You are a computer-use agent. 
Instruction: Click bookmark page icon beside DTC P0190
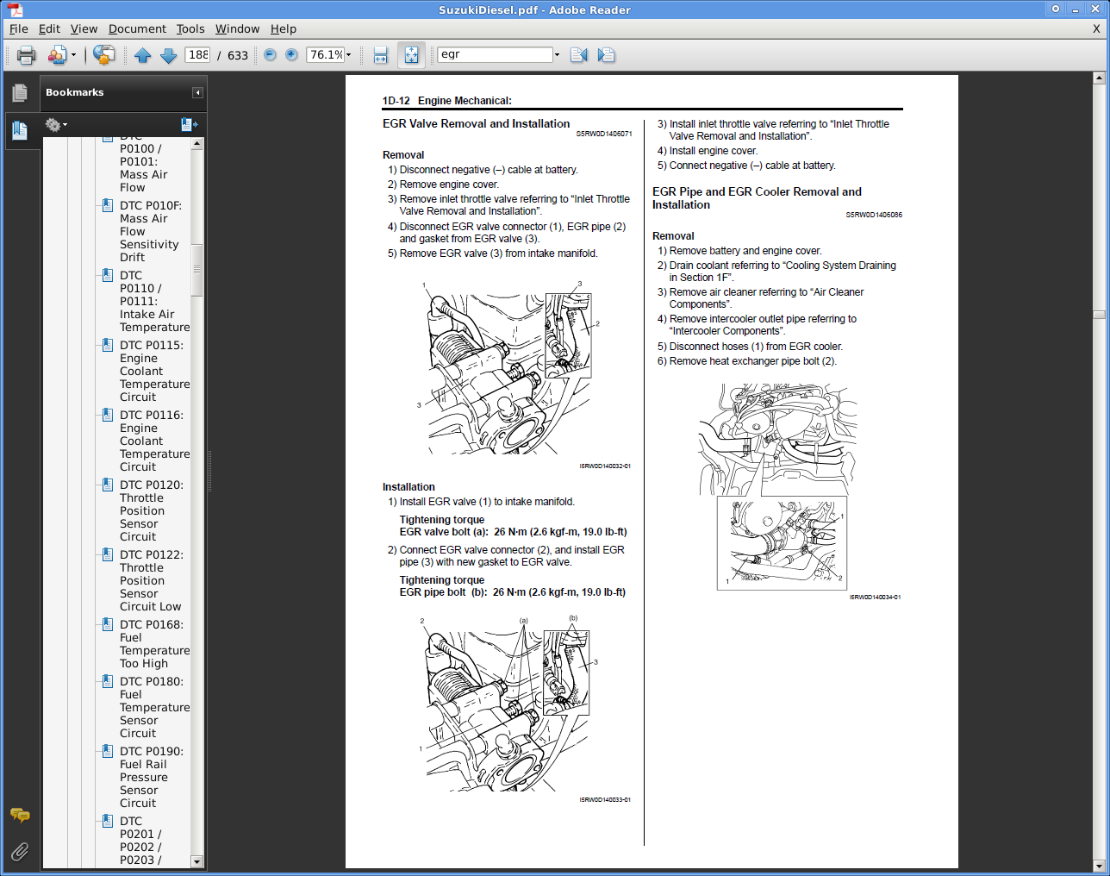pyautogui.click(x=108, y=751)
